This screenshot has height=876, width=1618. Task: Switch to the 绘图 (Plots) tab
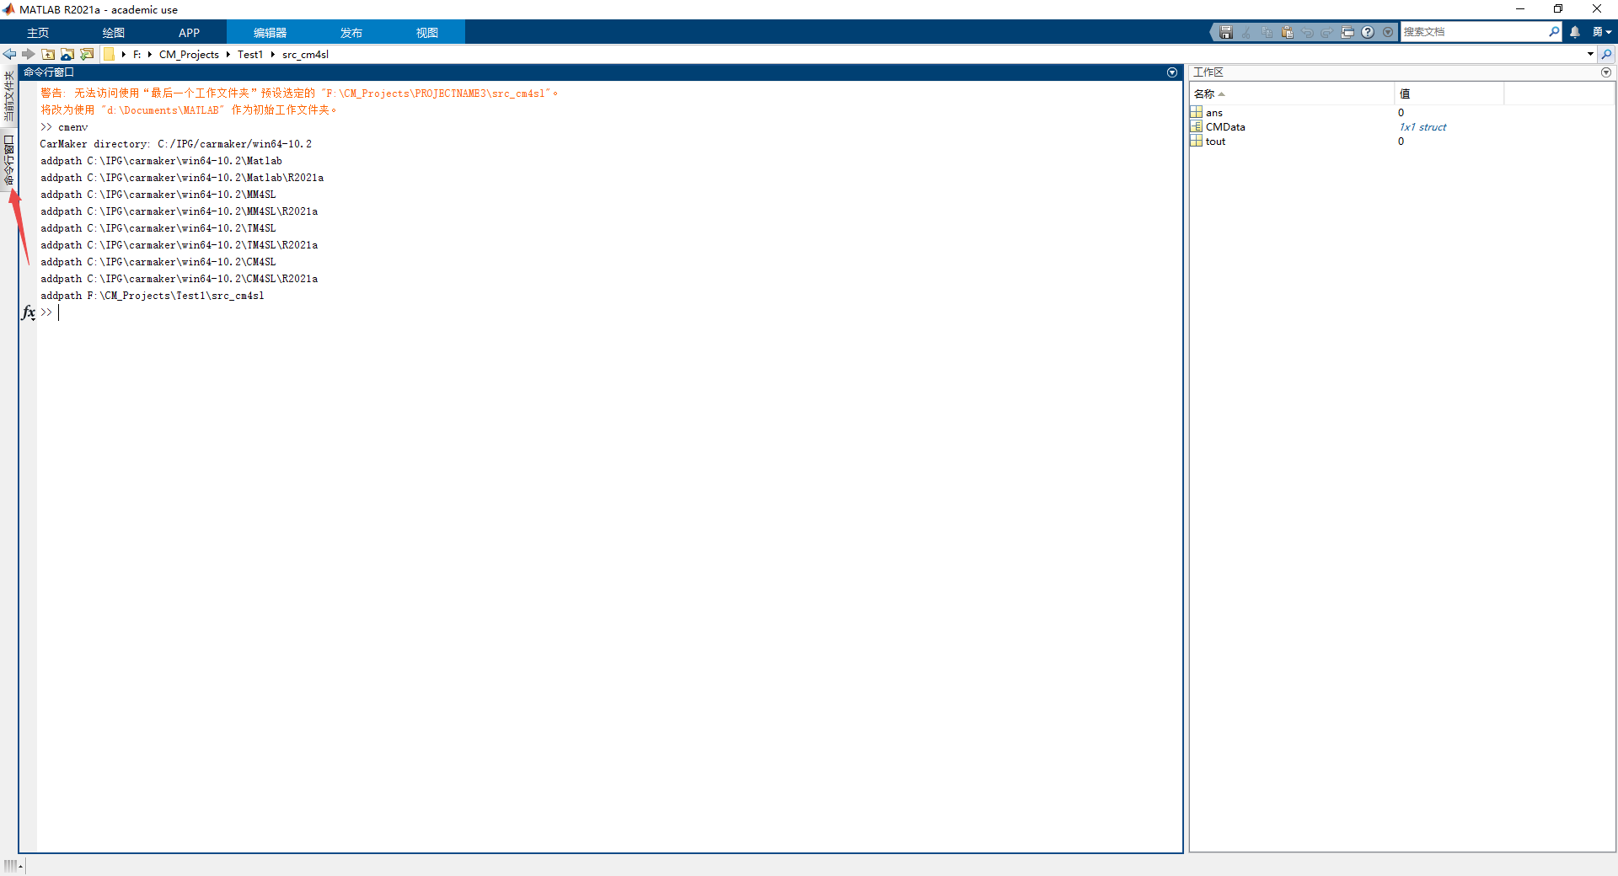[114, 33]
